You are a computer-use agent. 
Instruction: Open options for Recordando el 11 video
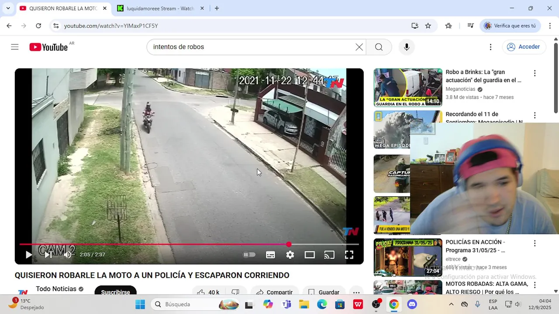coord(535,115)
